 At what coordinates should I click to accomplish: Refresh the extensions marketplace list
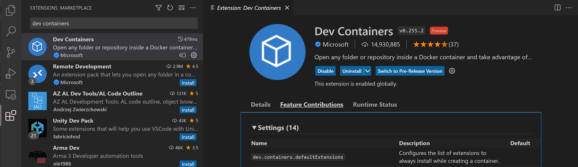(170, 8)
